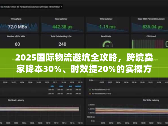168x126 pixels.
Task: Toggle the hci-fio-datastore-21-0-10 legend series
Action: tap(101, 94)
